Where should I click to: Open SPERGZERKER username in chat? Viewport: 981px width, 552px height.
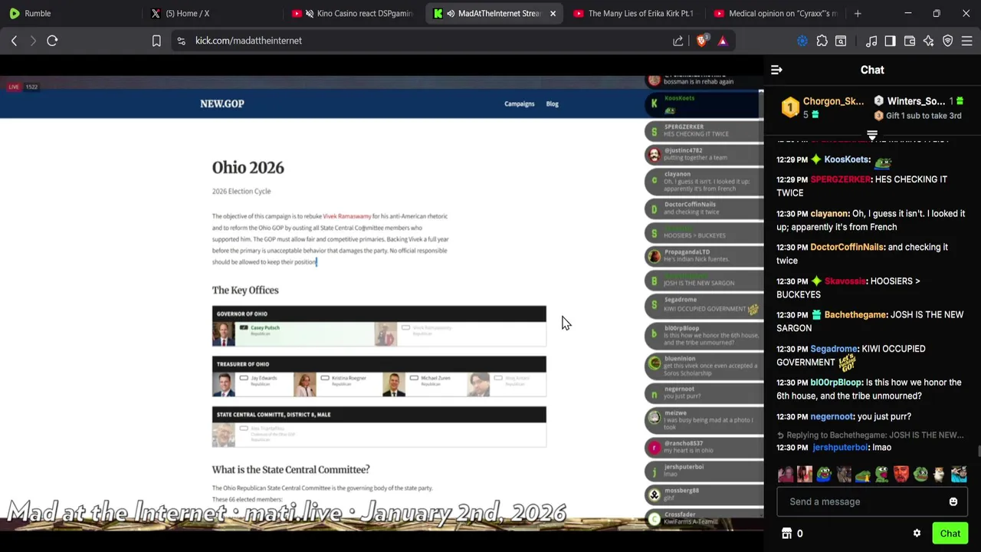(x=840, y=179)
